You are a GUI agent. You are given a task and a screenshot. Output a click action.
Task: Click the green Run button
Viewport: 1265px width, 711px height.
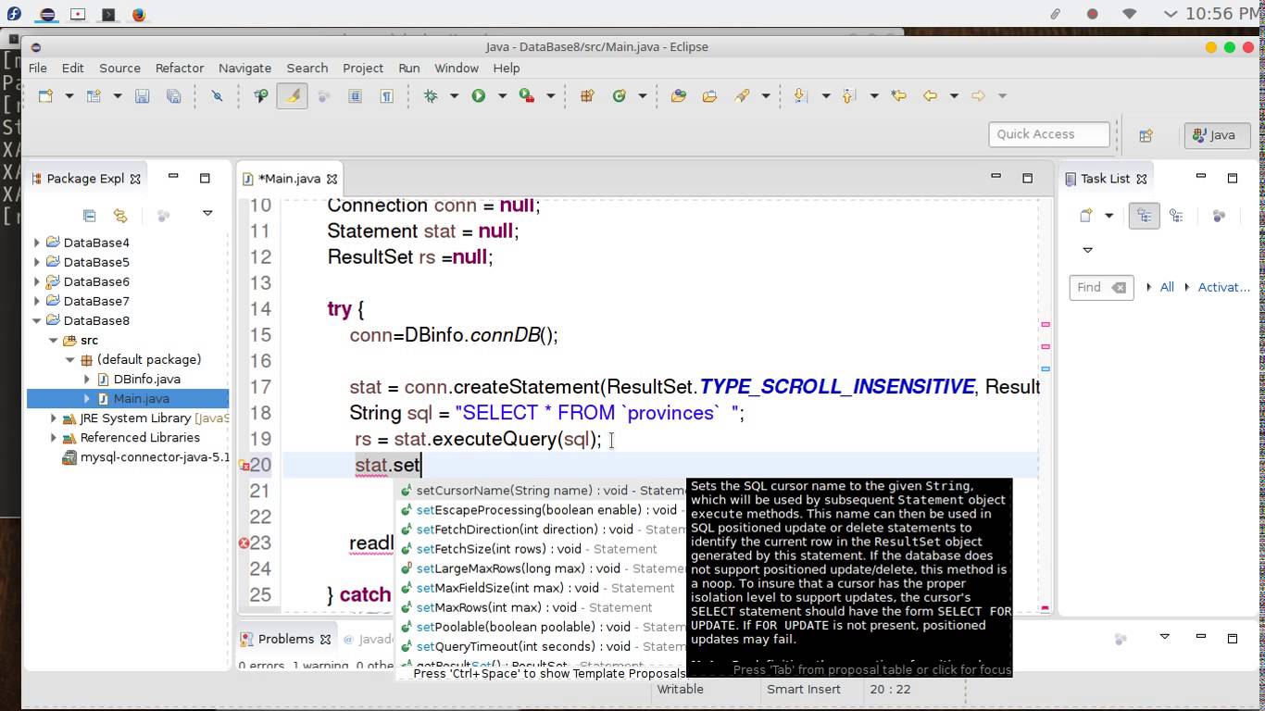(x=479, y=95)
